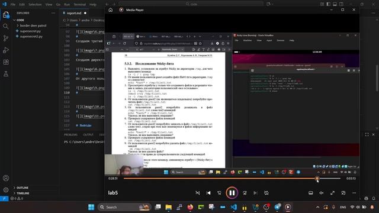Click the Windows taskbar Search box
Image resolution: width=379 pixels, height=213 pixels.
[124, 207]
